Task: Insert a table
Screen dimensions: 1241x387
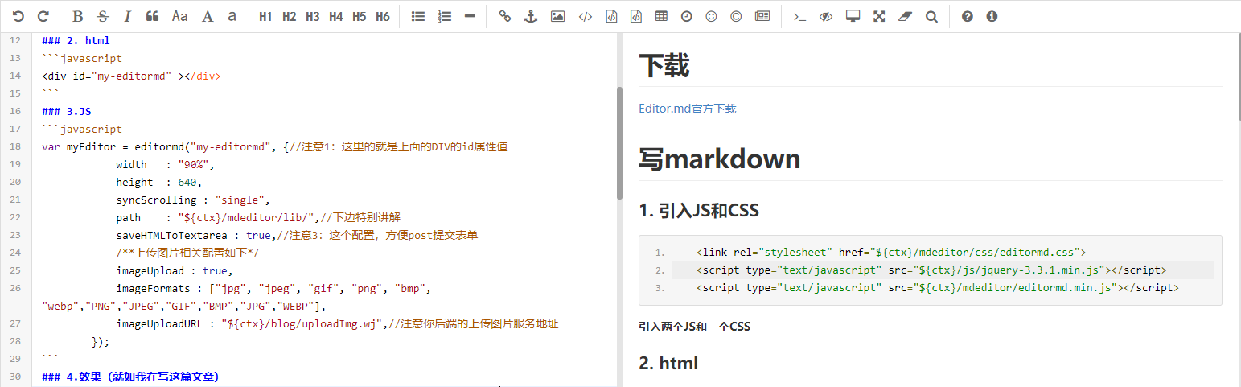Action: click(661, 16)
